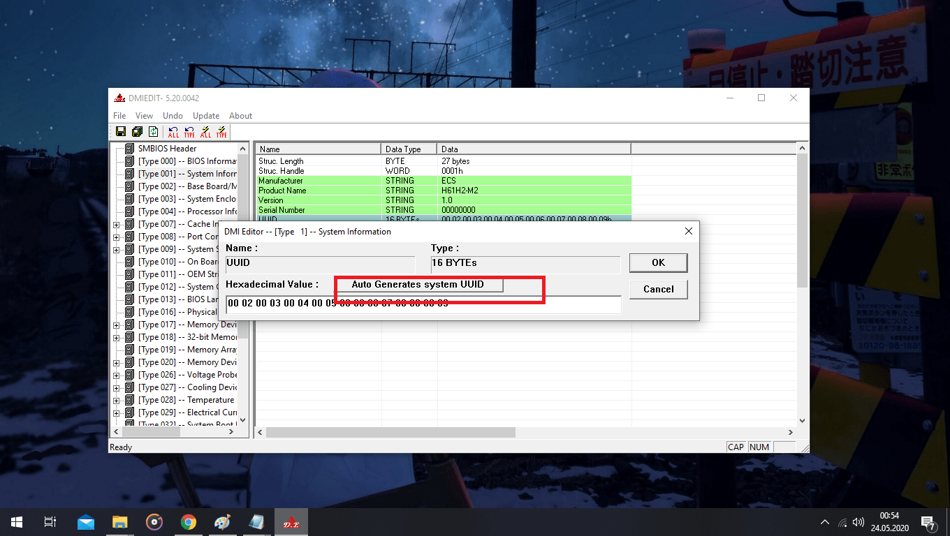The height and width of the screenshot is (536, 950).
Task: Click the Update ALL lightning toolbar icon
Action: 205,132
